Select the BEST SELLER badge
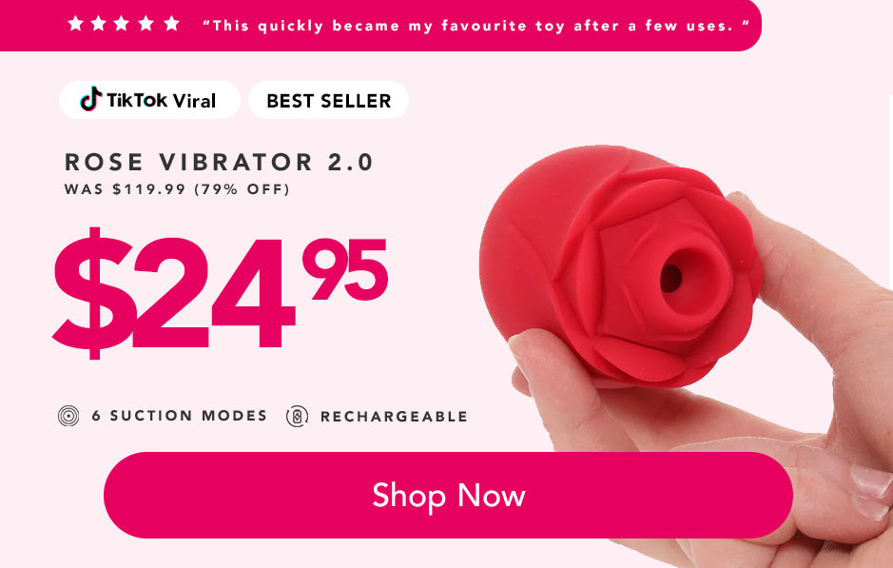Screen dimensions: 893x568 click(x=329, y=100)
